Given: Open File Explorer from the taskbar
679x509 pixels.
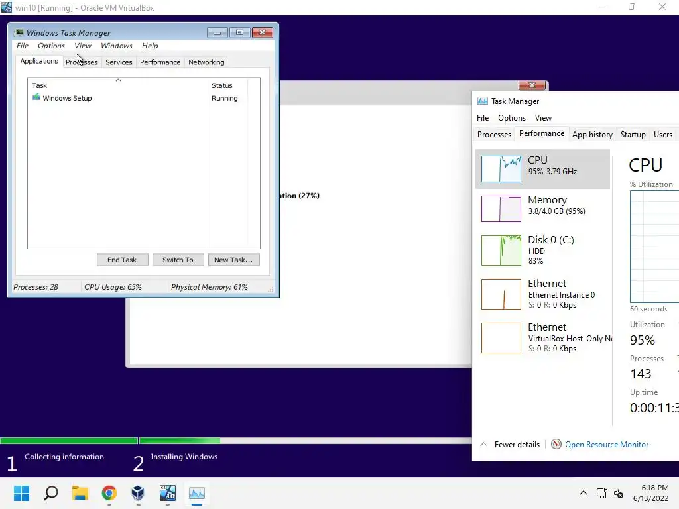Looking at the screenshot, I should [x=80, y=493].
